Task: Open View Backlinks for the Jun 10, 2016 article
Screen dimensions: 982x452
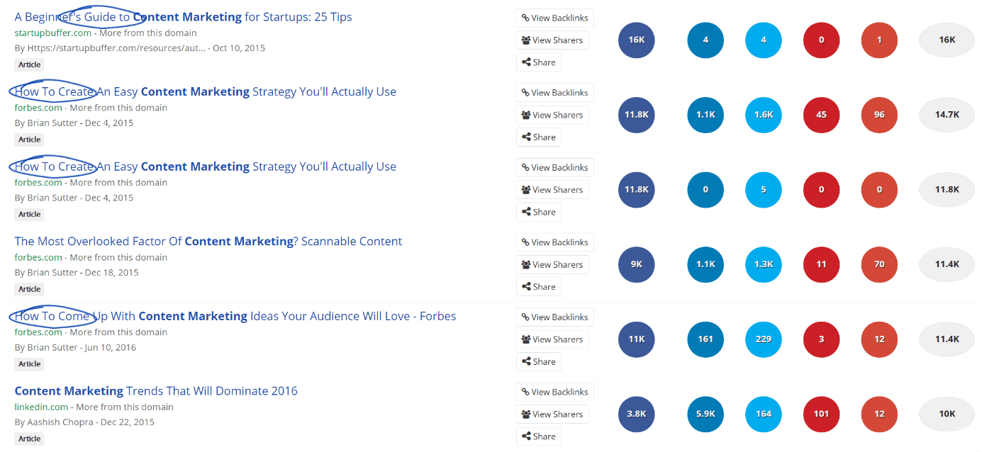Action: [554, 317]
